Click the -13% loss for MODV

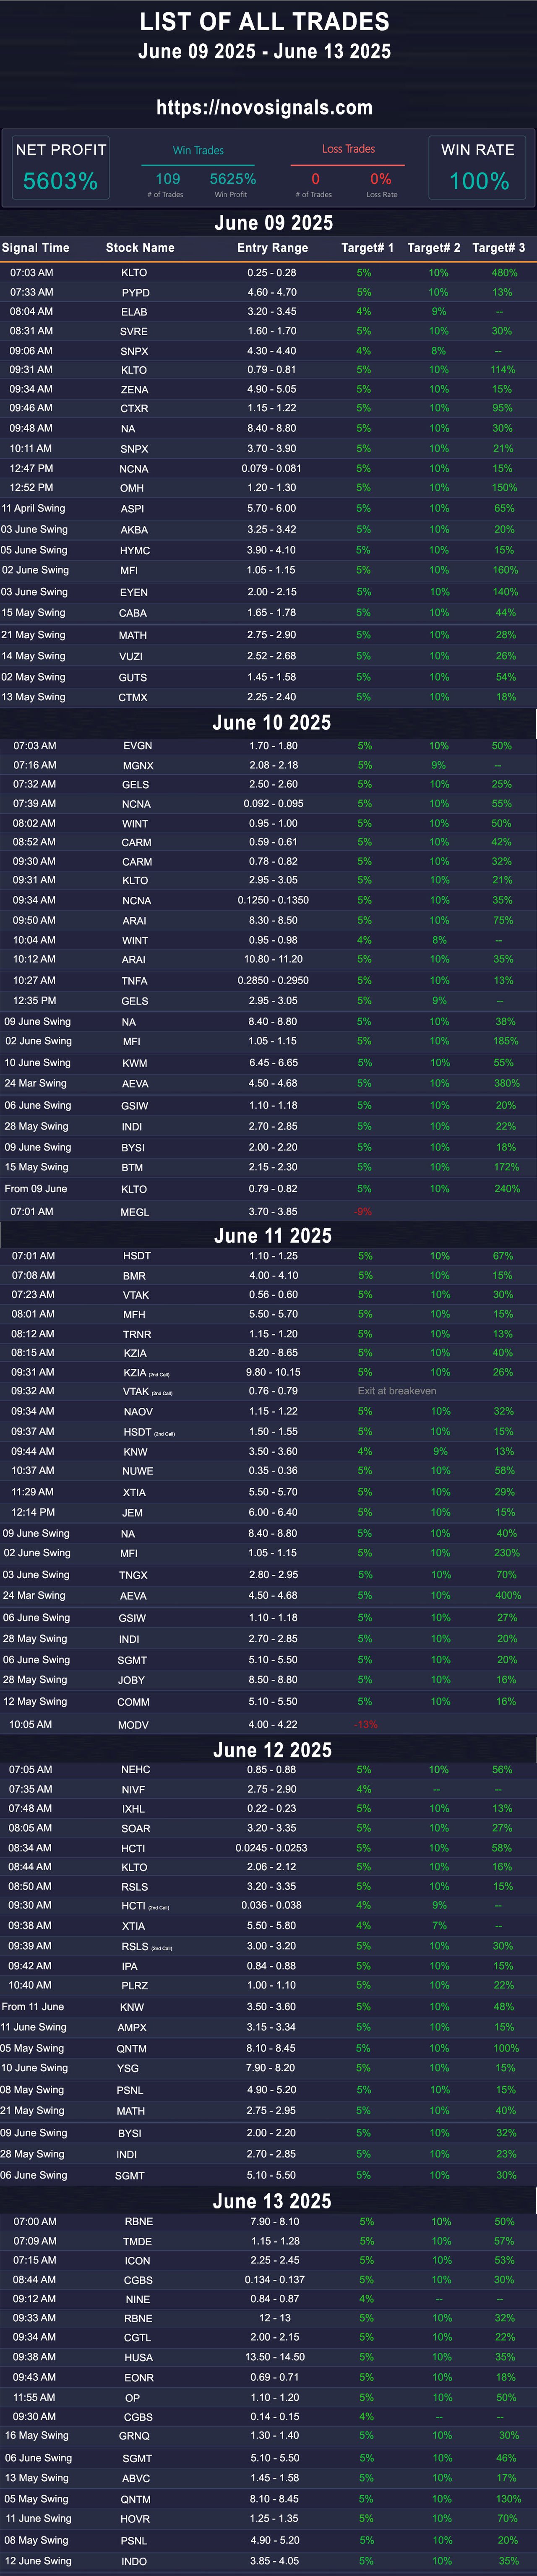click(x=365, y=1725)
